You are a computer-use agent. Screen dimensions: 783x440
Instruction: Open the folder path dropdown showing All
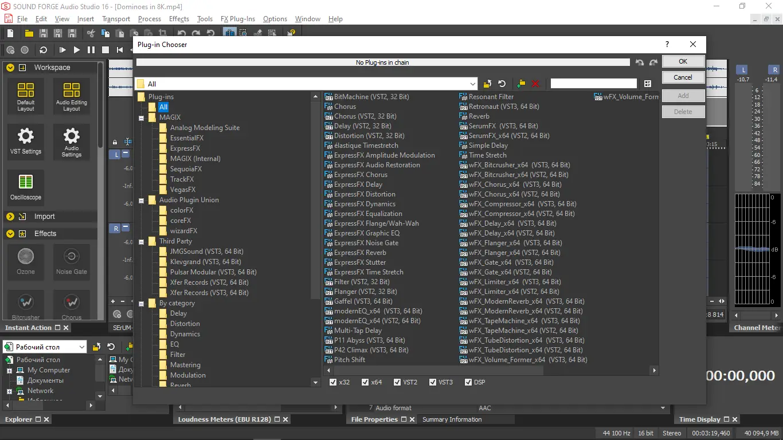coord(307,84)
